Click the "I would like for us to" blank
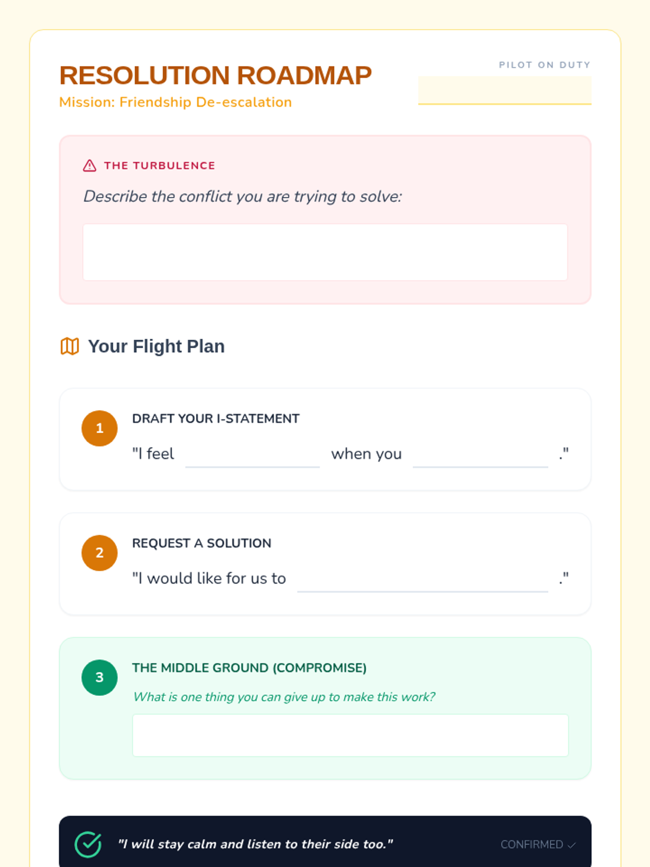This screenshot has width=650, height=867. [422, 579]
